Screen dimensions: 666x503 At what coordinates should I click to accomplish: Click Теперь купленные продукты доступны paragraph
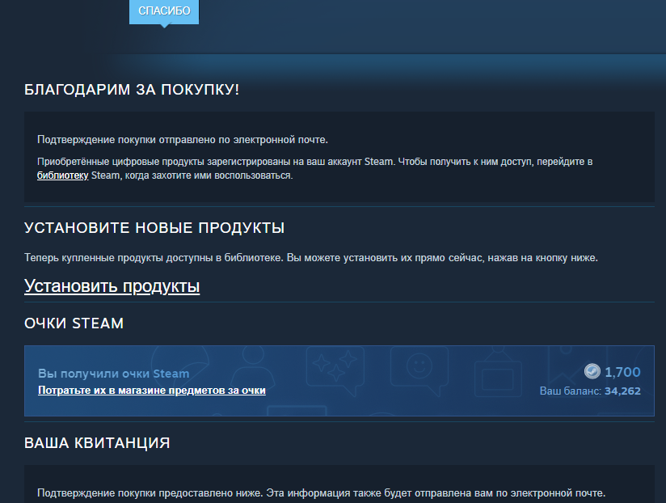click(311, 258)
